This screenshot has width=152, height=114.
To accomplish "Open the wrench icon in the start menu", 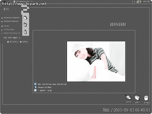I will click(25, 25).
